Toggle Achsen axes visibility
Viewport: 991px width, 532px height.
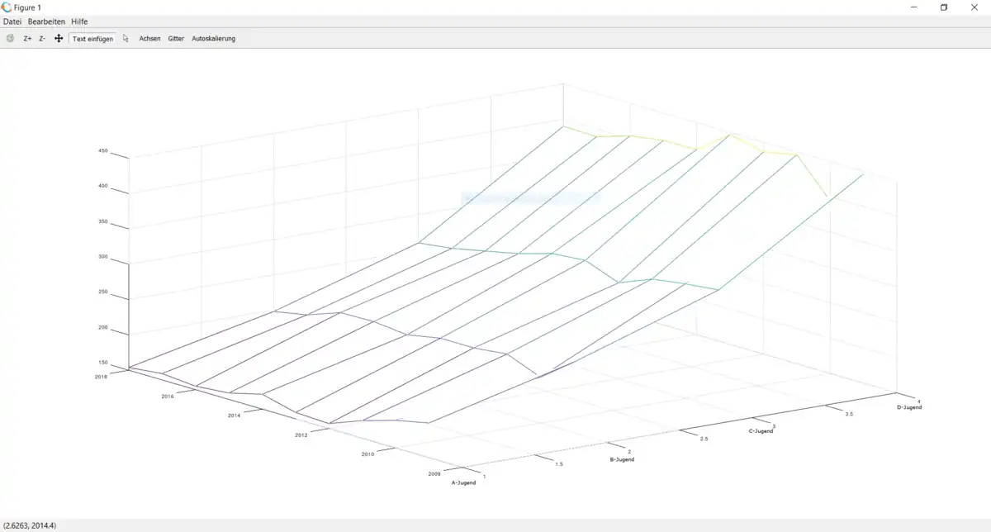(149, 38)
